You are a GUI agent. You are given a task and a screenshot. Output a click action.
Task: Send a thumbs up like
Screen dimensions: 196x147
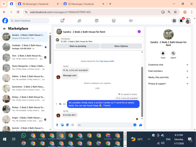(141, 125)
